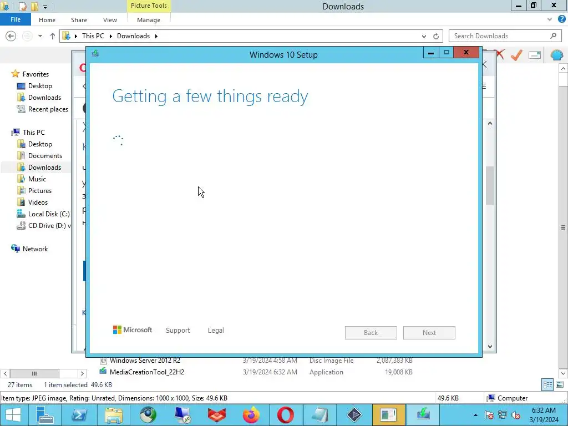
Task: Open Remote Desktop Connection taskbar icon
Action: [182, 415]
